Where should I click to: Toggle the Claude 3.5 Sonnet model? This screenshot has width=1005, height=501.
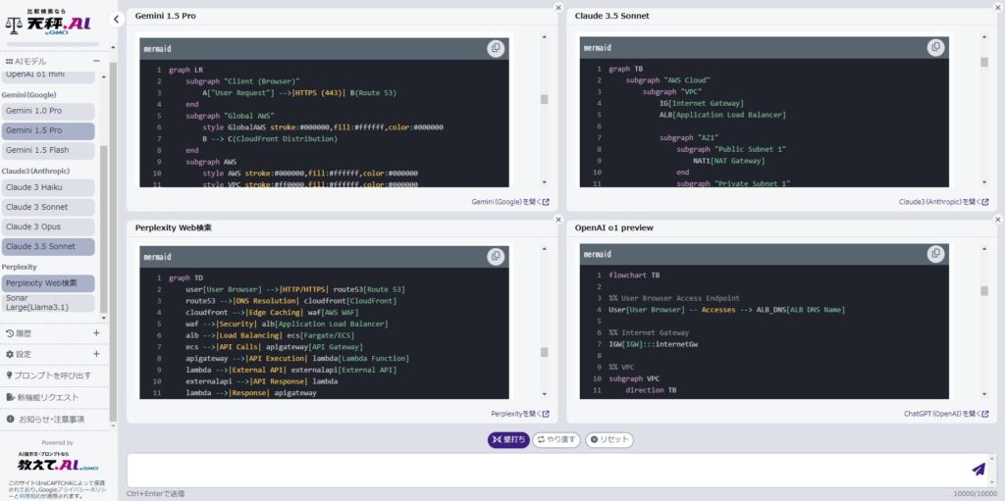coord(48,247)
